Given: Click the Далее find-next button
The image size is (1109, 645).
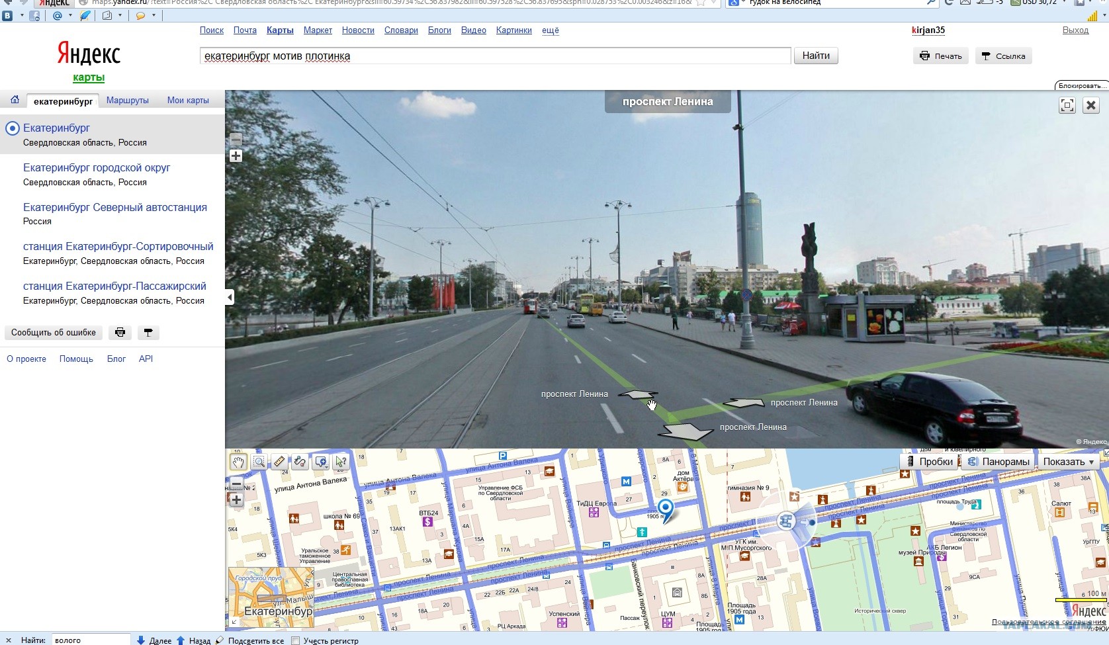Looking at the screenshot, I should pyautogui.click(x=154, y=640).
